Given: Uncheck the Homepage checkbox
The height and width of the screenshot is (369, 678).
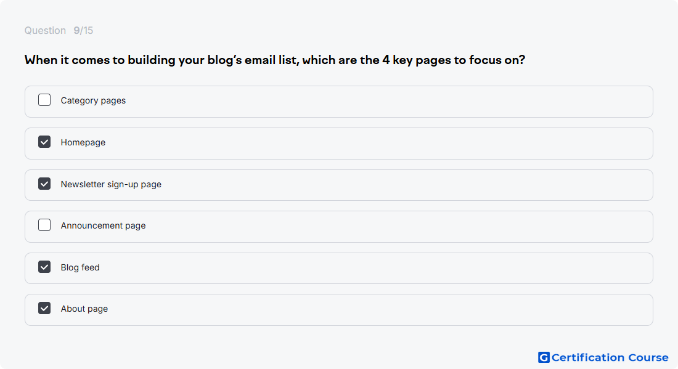Looking at the screenshot, I should pos(44,142).
